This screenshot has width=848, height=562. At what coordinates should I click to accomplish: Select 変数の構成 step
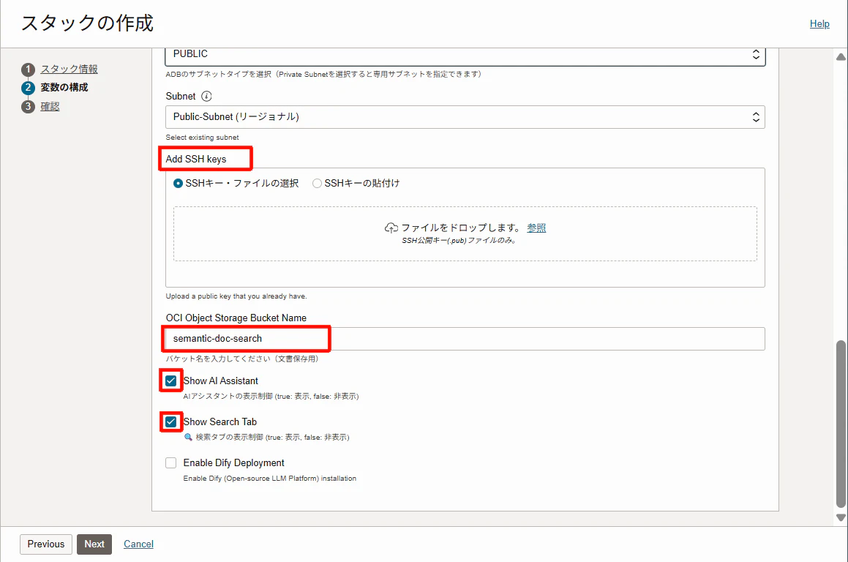coord(64,88)
